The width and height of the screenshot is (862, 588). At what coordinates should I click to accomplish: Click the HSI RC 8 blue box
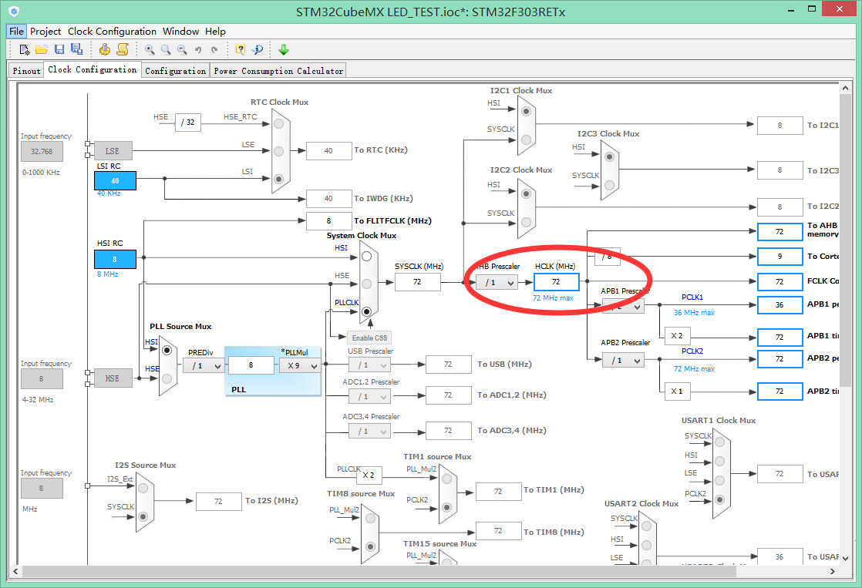click(x=115, y=260)
